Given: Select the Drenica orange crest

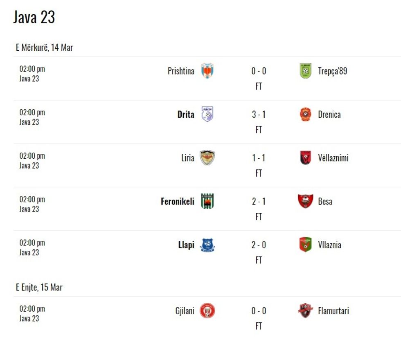Looking at the screenshot, I should (x=305, y=114).
